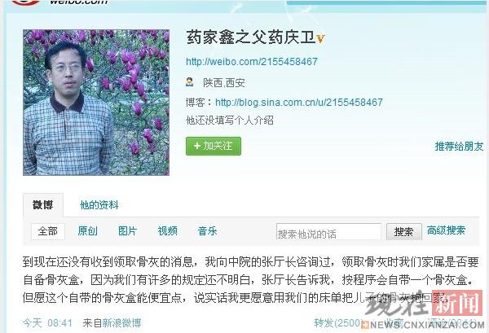Follow the user with 加关注 button
The width and height of the screenshot is (489, 333).
pyautogui.click(x=214, y=146)
